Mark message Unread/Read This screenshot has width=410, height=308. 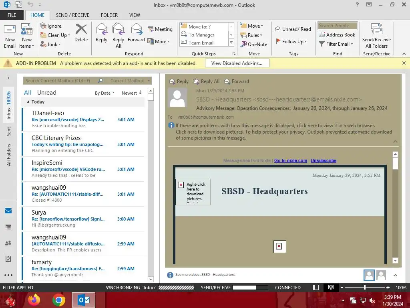(x=293, y=29)
